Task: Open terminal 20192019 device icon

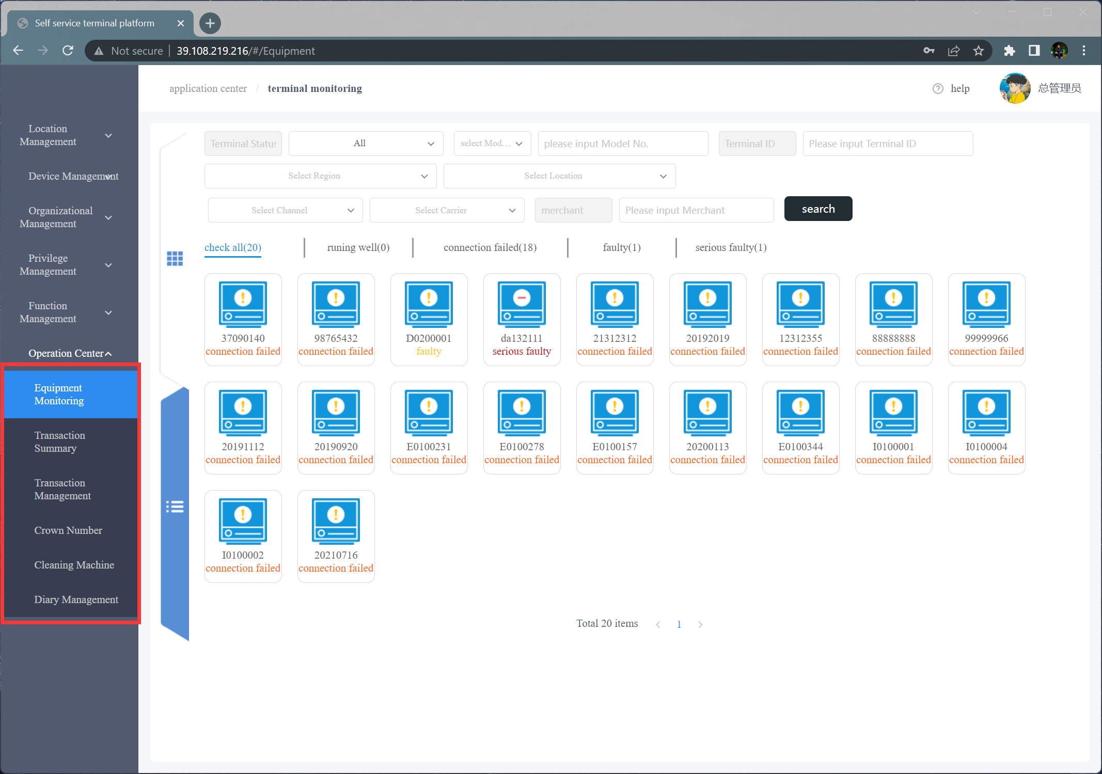Action: (x=707, y=304)
